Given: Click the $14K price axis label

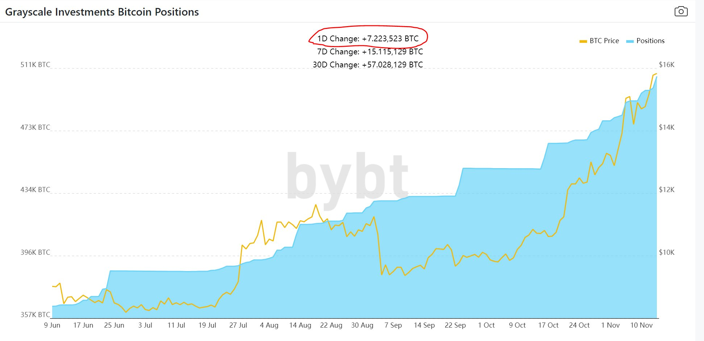Looking at the screenshot, I should click(x=667, y=127).
